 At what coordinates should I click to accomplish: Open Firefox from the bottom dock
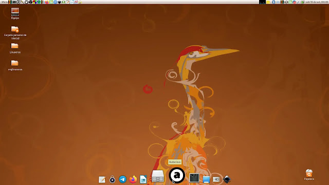point(133,179)
